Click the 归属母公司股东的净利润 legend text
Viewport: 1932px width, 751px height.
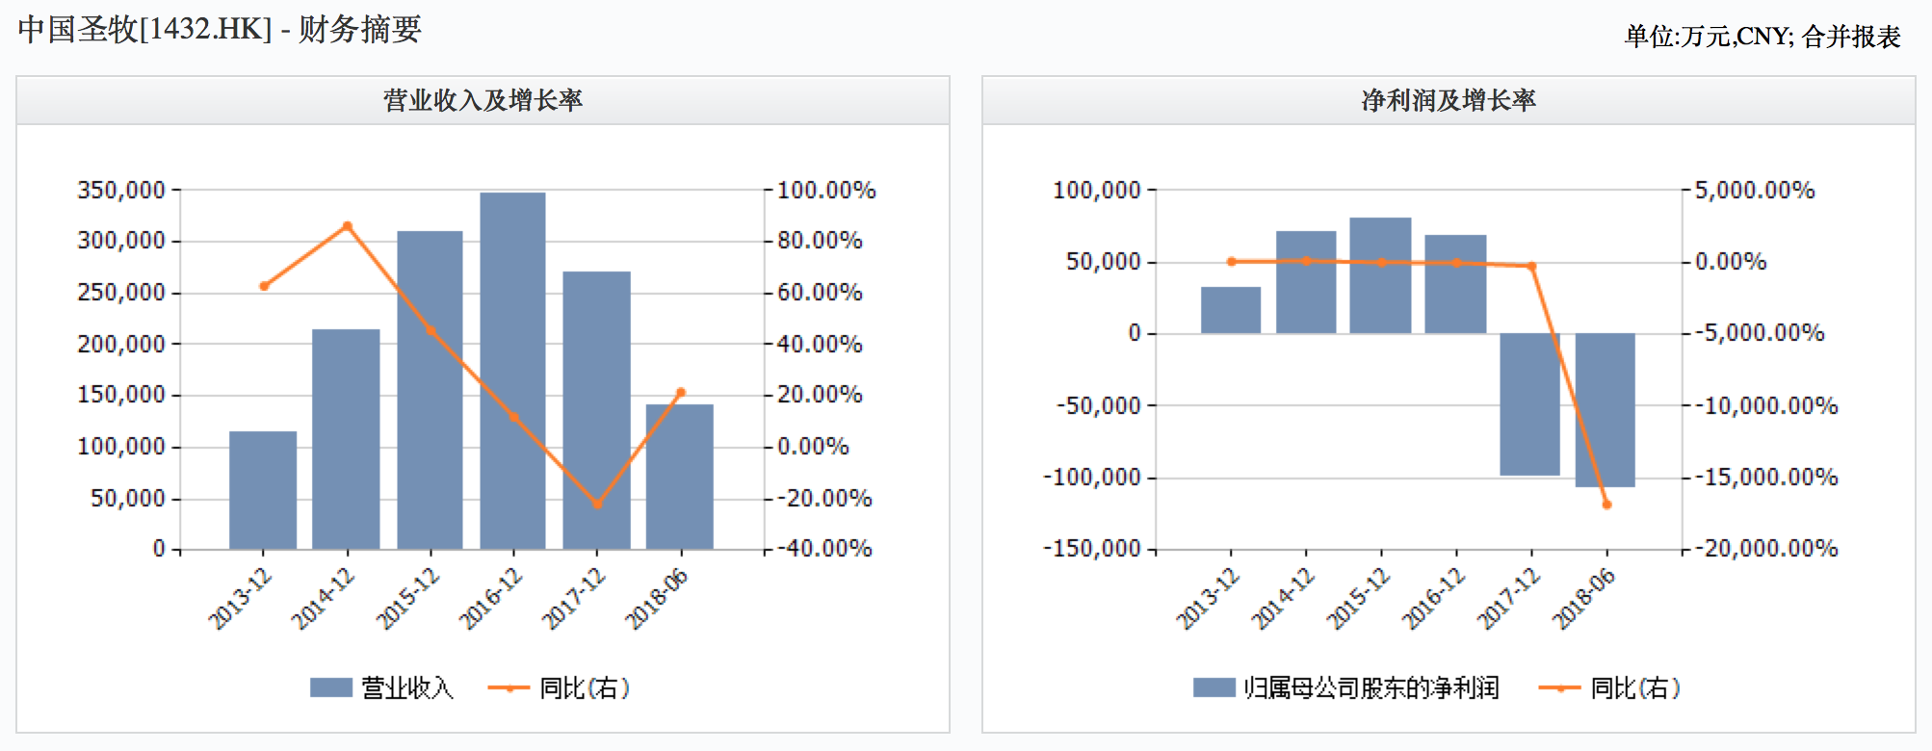click(x=1371, y=687)
